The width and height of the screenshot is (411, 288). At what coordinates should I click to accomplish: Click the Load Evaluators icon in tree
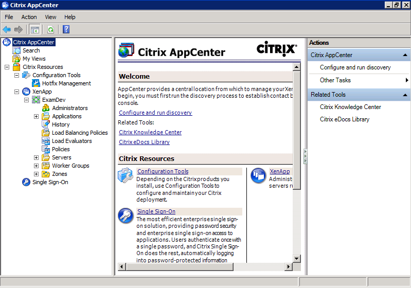(x=46, y=141)
